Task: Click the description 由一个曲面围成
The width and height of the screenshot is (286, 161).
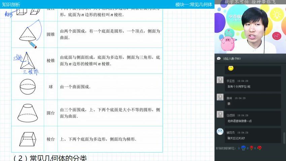Action: pyautogui.click(x=75, y=87)
